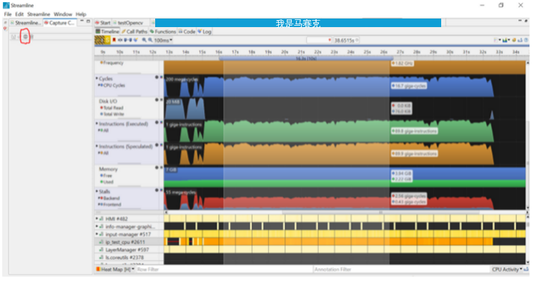Toggle the Memory chart options dot
The image size is (537, 281).
157,168
